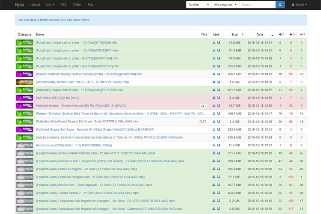The height and width of the screenshot is (214, 321).
Task: Open the RSS feed link
Action: pos(63,5)
